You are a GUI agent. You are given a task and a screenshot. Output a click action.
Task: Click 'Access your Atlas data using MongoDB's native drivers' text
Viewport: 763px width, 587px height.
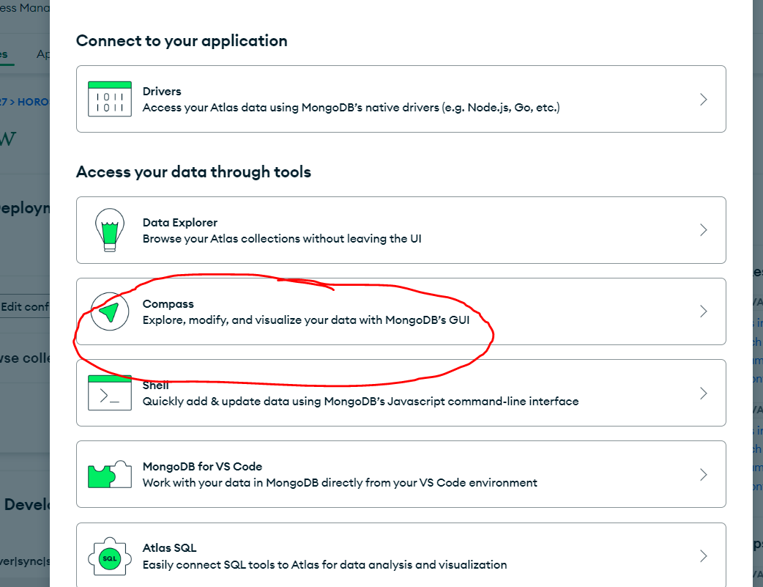(351, 108)
